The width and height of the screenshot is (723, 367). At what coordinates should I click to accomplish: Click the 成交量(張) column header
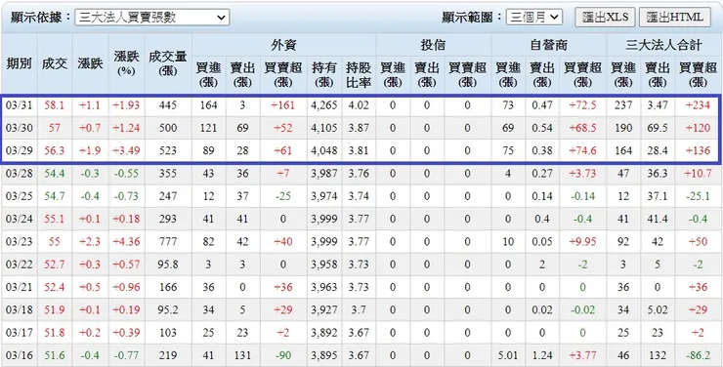(x=168, y=63)
